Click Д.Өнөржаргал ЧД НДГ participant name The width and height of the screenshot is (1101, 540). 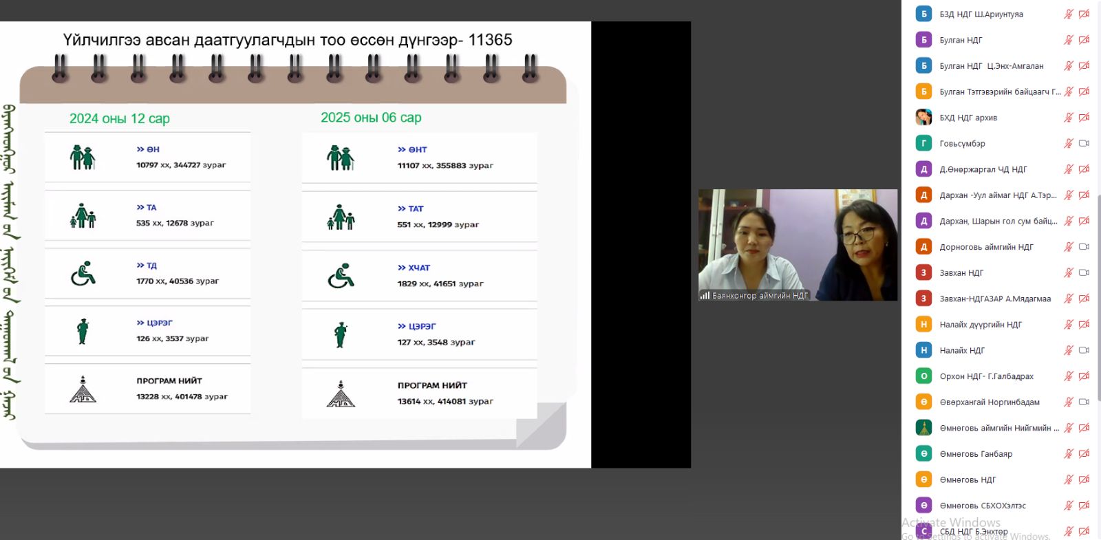983,169
